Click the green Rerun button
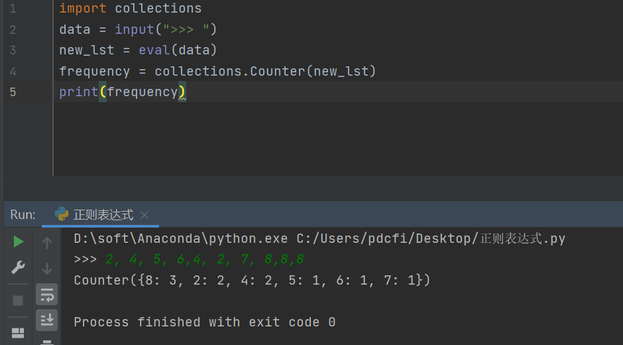The height and width of the screenshot is (345, 623). point(18,242)
